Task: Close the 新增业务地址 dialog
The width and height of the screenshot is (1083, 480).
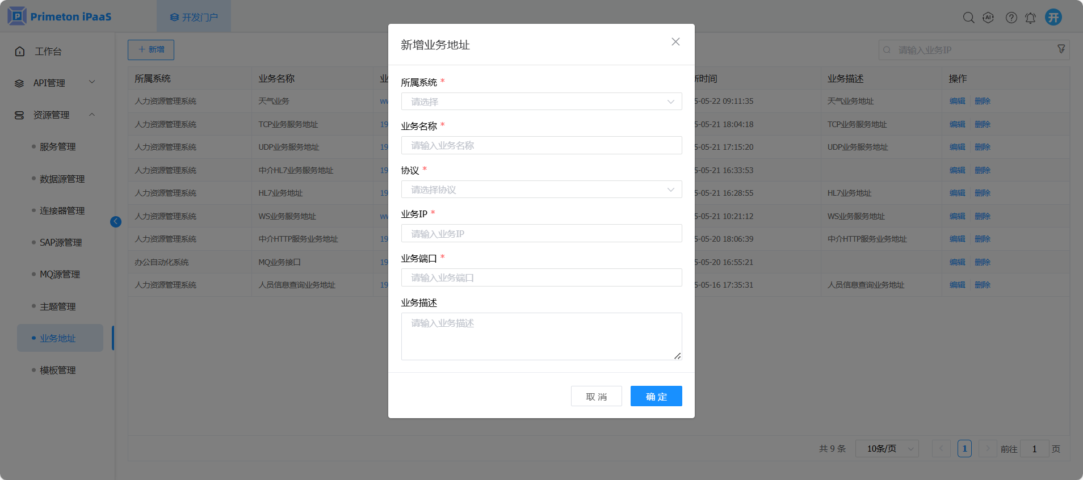Action: pyautogui.click(x=675, y=41)
